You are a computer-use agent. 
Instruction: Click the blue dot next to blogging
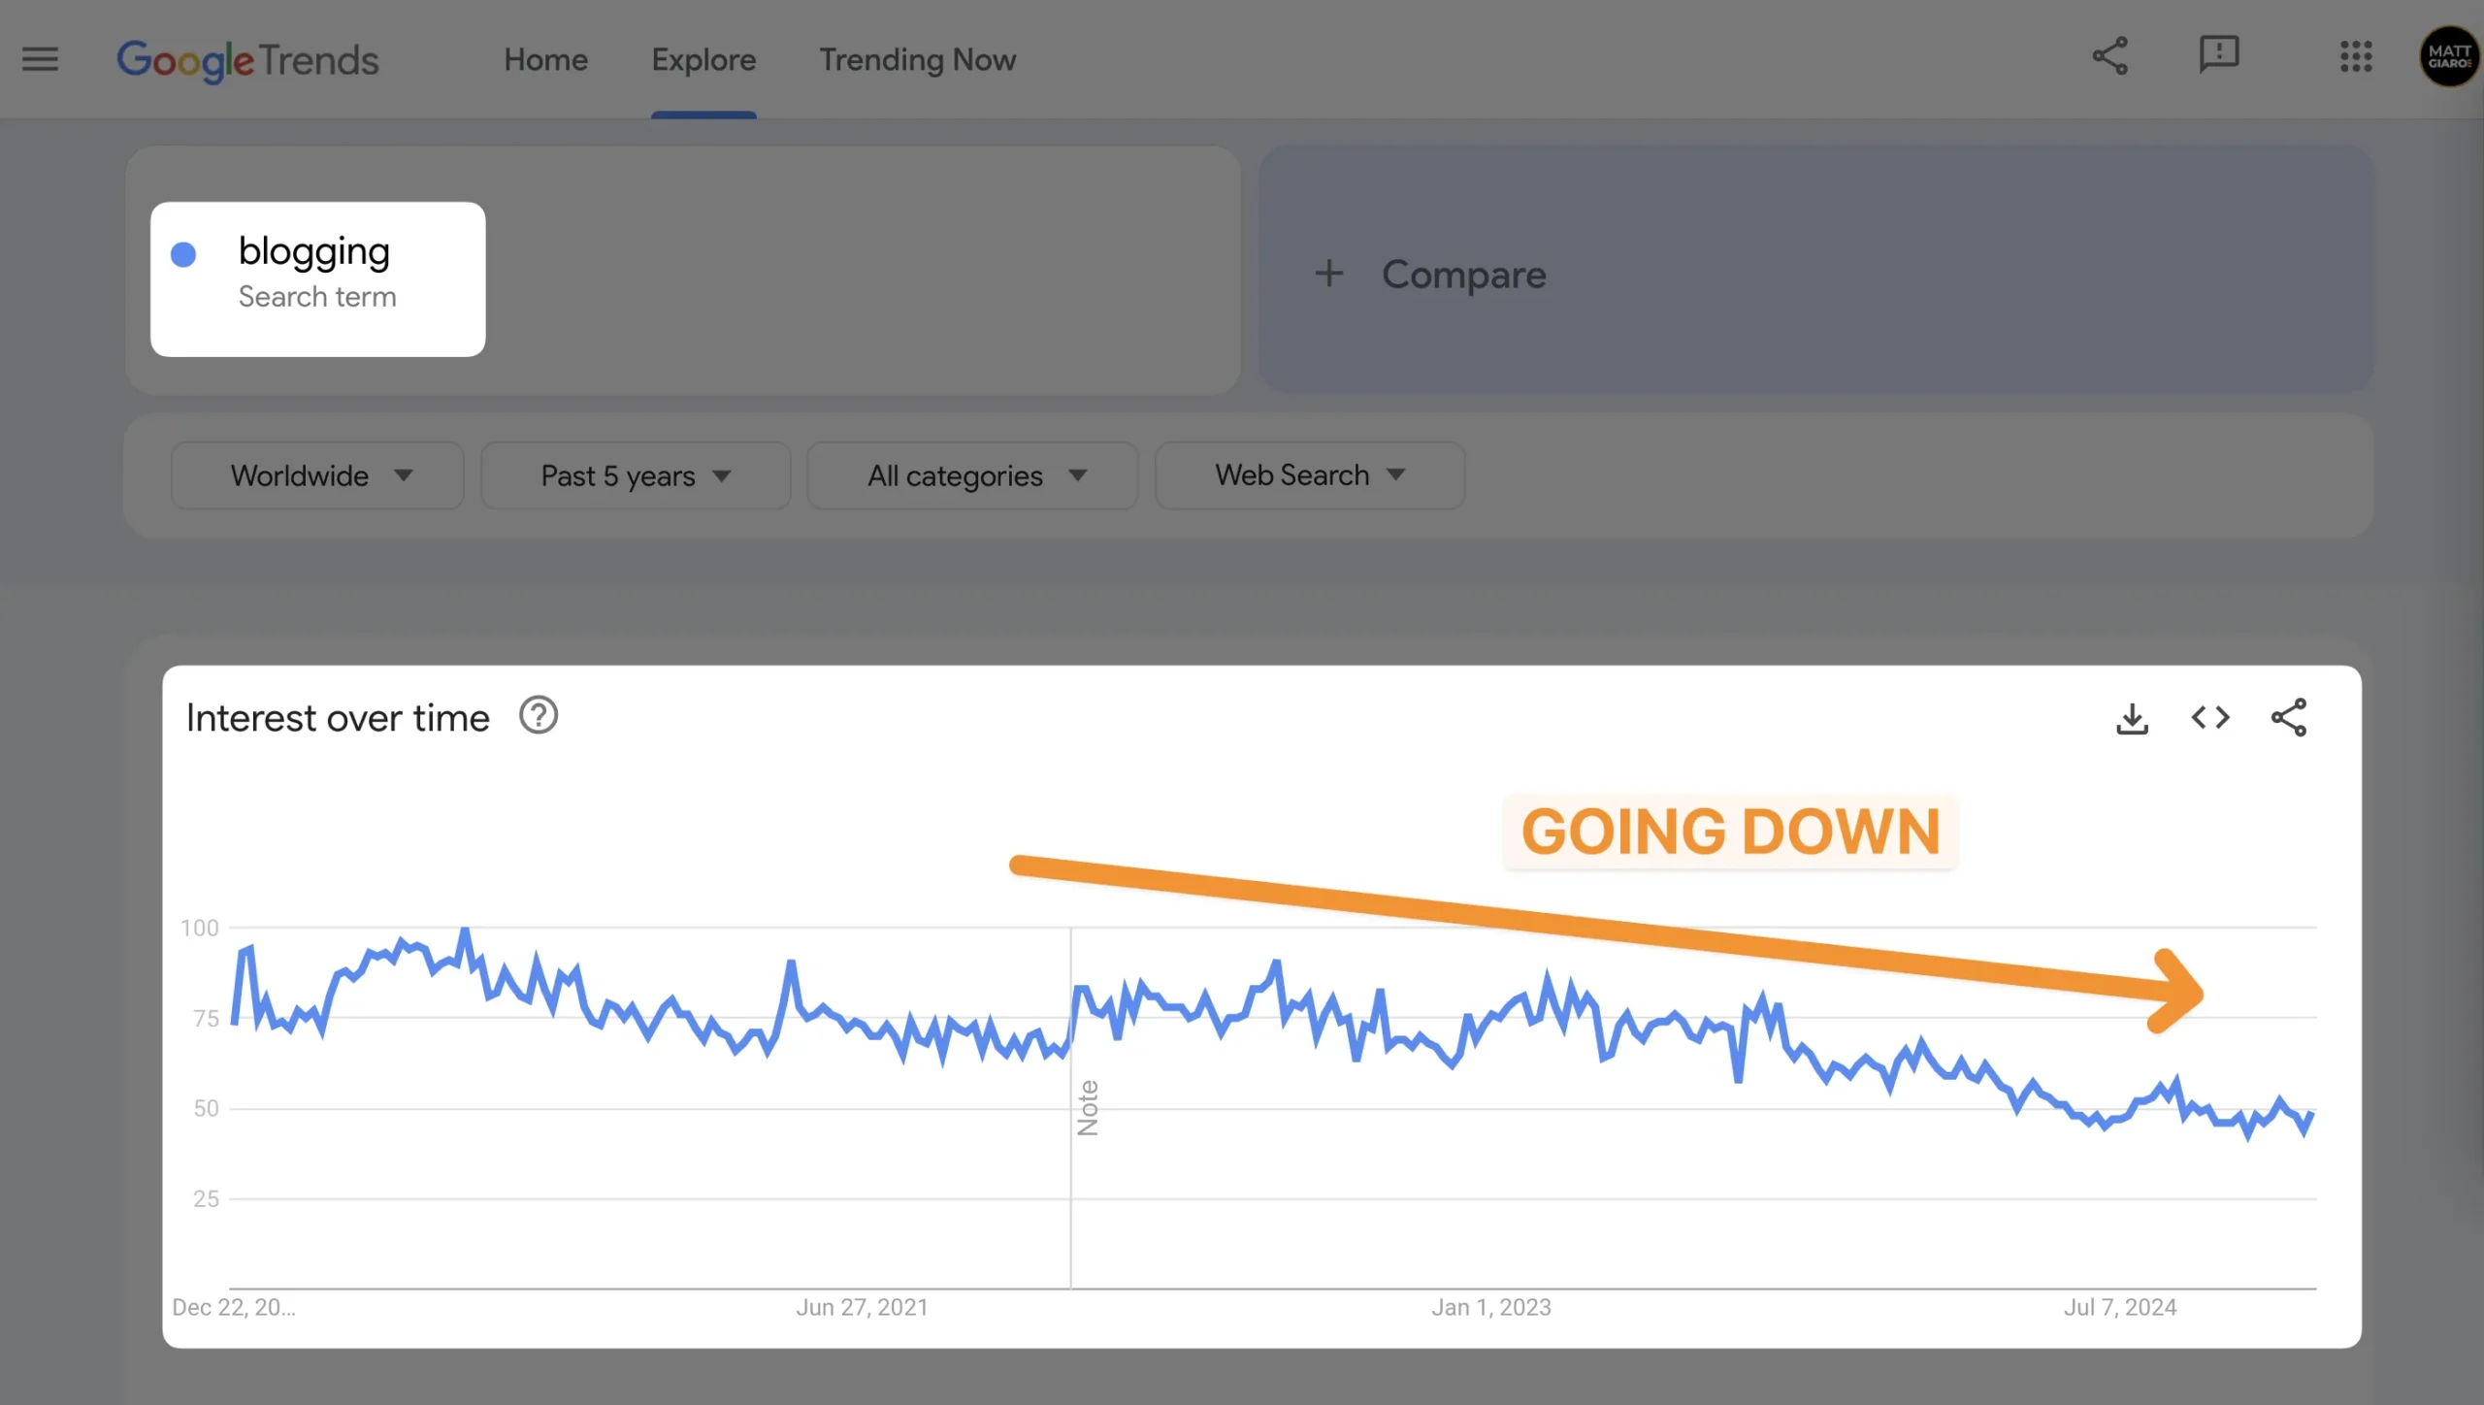[183, 254]
